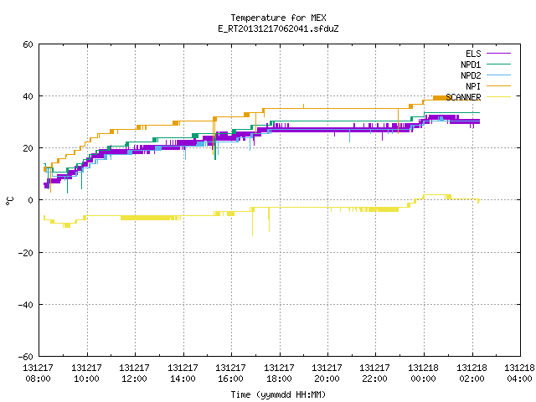The image size is (536, 402).
Task: Click the x-axis tick label 131218 00:00
Action: 424,374
